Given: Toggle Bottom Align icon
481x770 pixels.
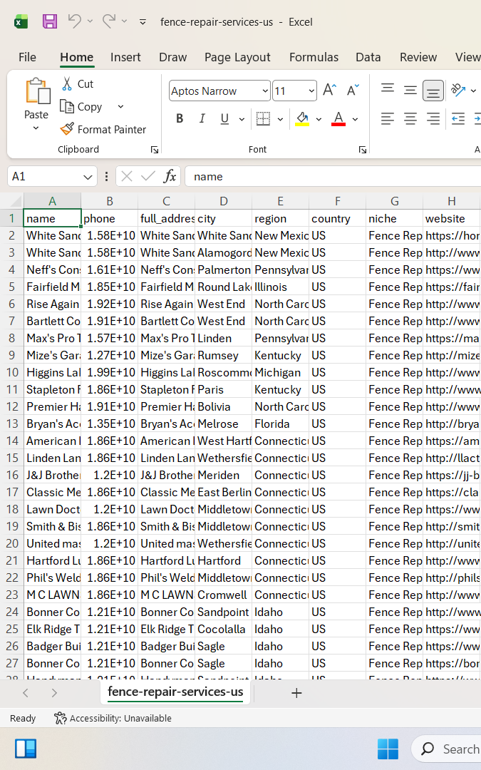Looking at the screenshot, I should point(433,91).
